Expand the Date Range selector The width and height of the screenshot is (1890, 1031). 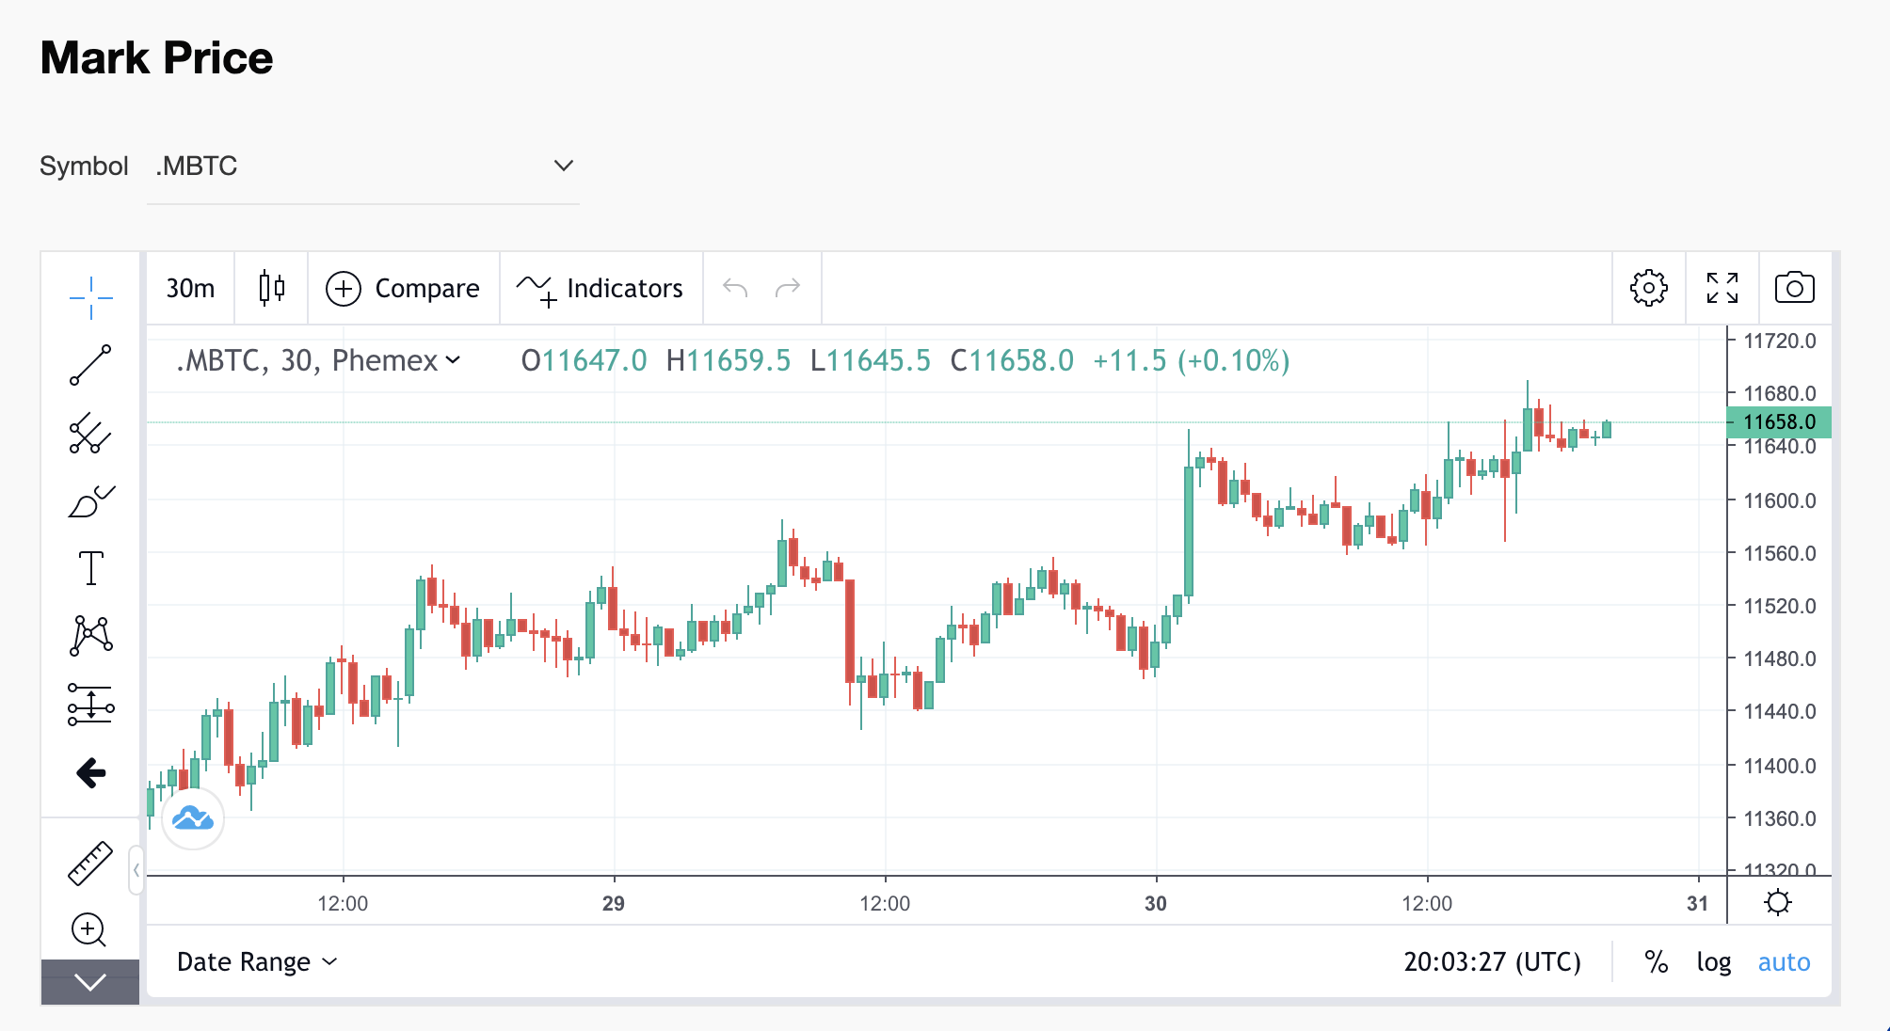coord(254,961)
